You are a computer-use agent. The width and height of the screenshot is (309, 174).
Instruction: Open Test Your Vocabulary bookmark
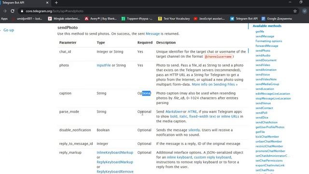tap(174, 18)
